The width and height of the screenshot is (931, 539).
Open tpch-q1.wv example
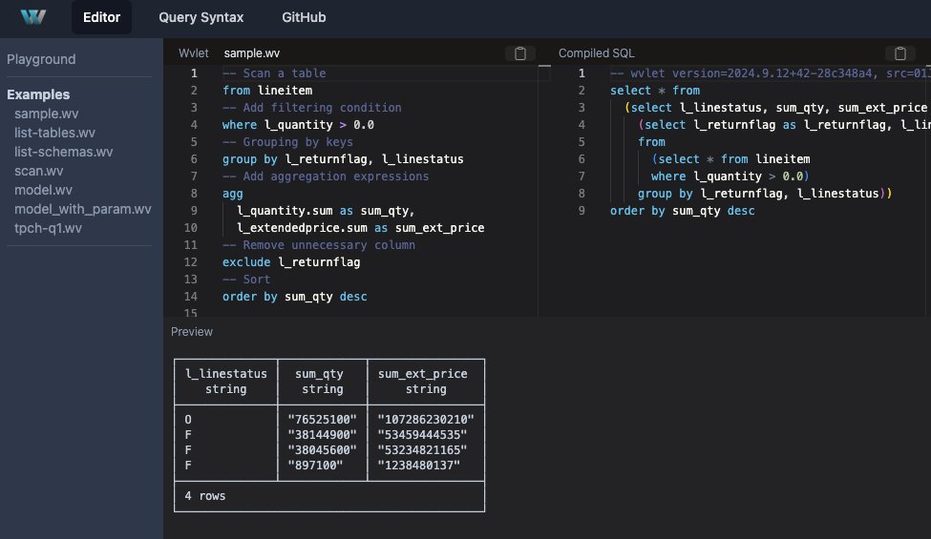(48, 228)
